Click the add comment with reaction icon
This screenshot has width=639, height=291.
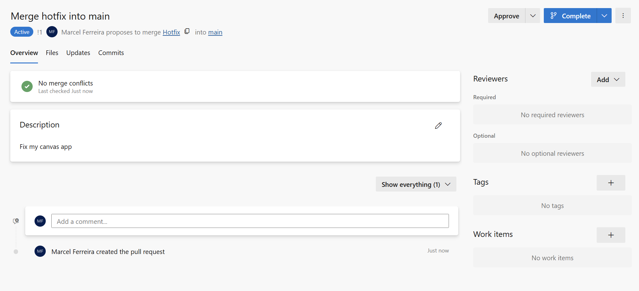pos(16,221)
